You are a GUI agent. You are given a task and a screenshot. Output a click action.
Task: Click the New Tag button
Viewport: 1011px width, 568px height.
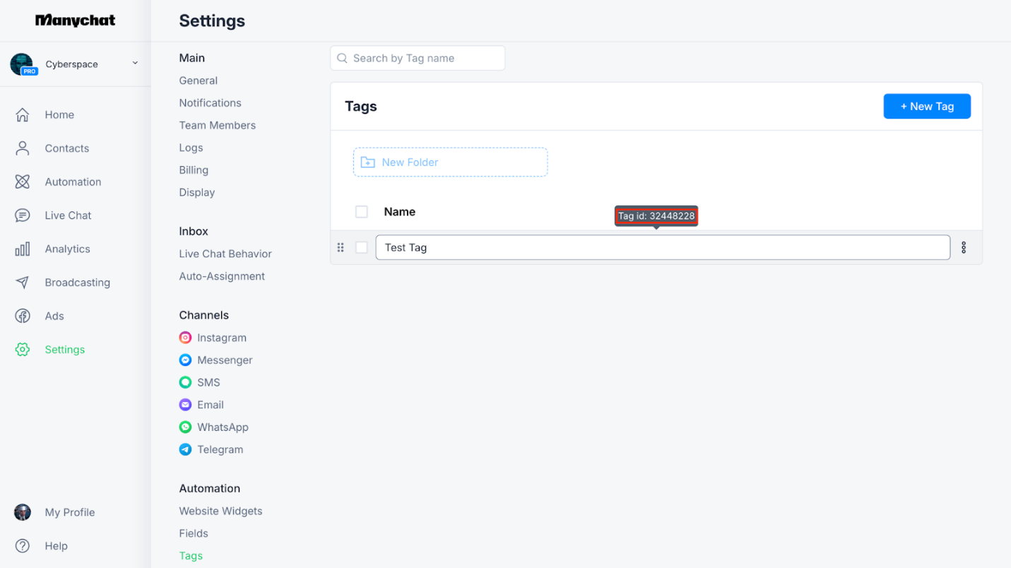pyautogui.click(x=926, y=106)
